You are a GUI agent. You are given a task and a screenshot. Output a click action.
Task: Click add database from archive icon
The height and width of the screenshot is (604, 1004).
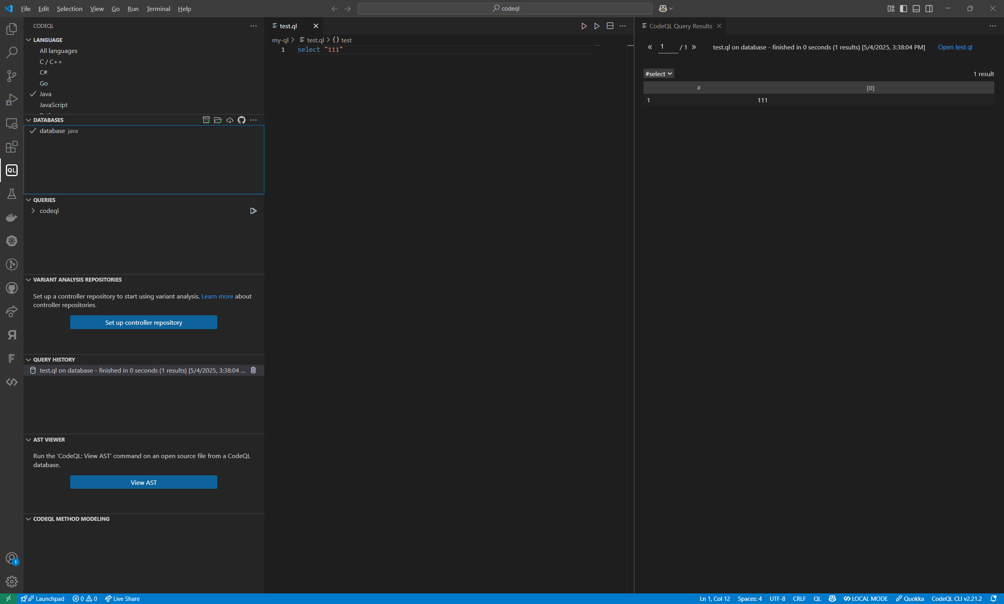[x=206, y=120]
